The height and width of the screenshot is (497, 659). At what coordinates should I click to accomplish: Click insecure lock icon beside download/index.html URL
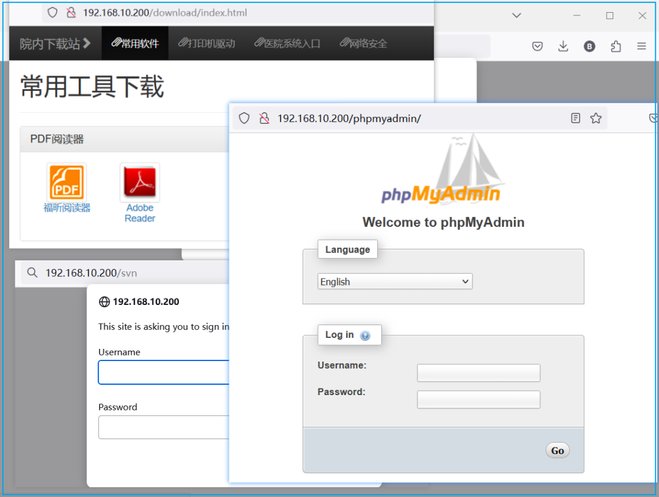point(71,13)
